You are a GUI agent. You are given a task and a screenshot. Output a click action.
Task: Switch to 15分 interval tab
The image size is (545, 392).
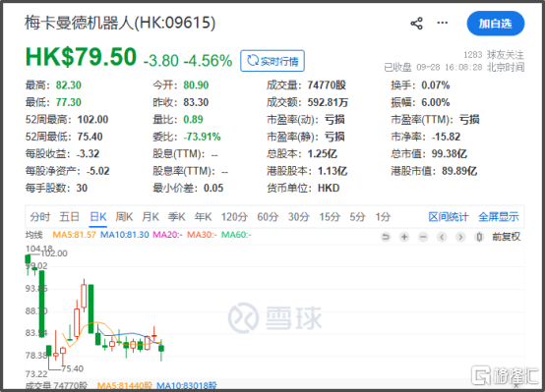coord(330,217)
